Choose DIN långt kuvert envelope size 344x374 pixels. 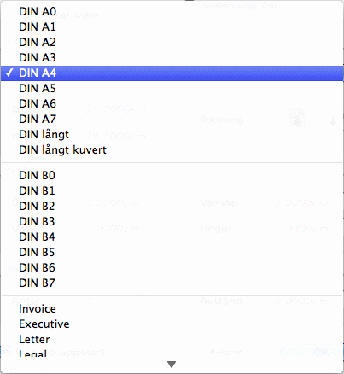[x=172, y=150]
